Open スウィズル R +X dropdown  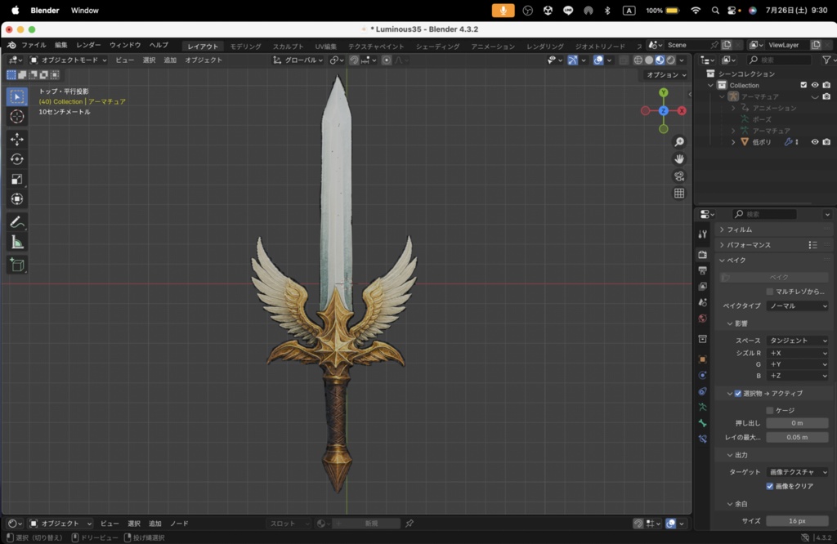[798, 353]
